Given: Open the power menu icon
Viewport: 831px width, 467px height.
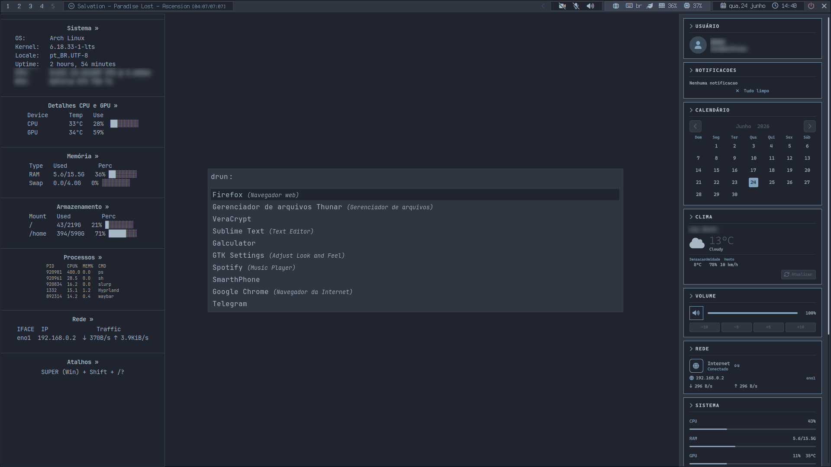Looking at the screenshot, I should [x=811, y=6].
